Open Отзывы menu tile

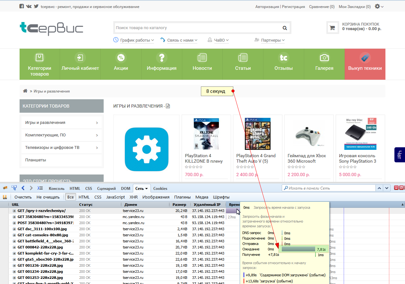284,64
